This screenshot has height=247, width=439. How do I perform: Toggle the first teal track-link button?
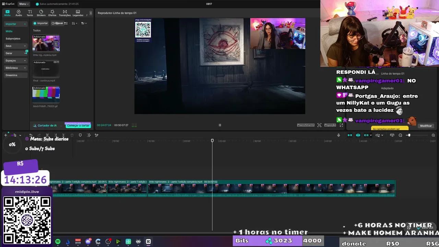click(350, 135)
